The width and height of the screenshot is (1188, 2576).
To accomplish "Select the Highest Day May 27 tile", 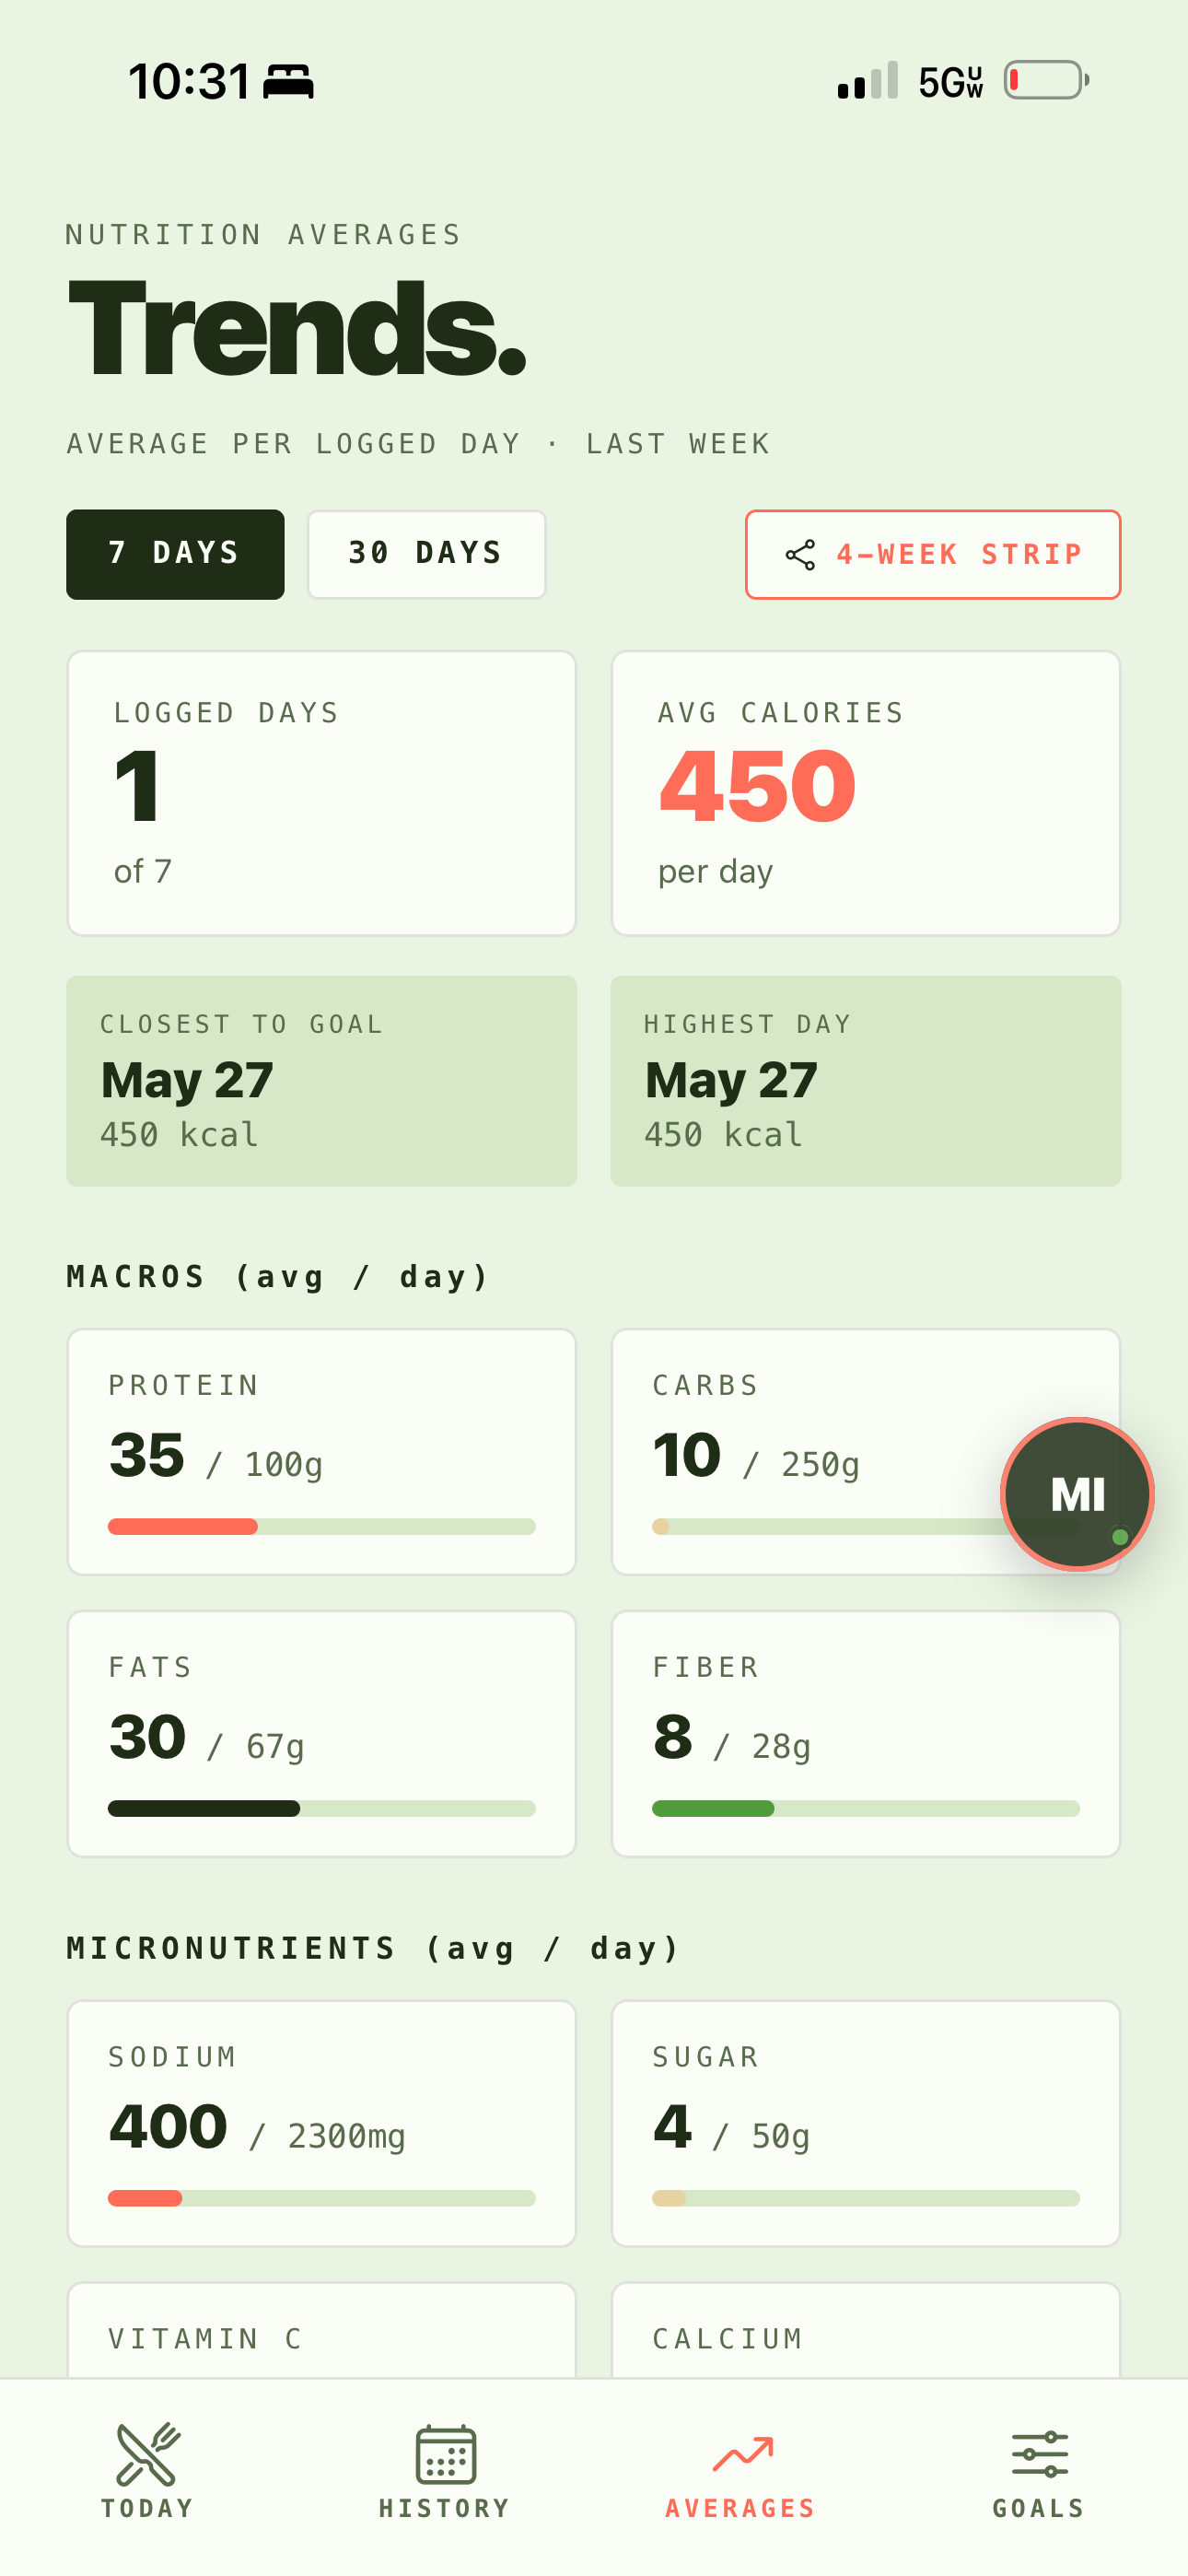I will 865,1081.
